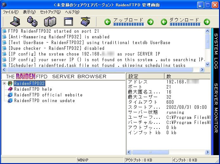Click the network device toolbar icon
Viewport: 220px width, 164px height.
(86, 22)
